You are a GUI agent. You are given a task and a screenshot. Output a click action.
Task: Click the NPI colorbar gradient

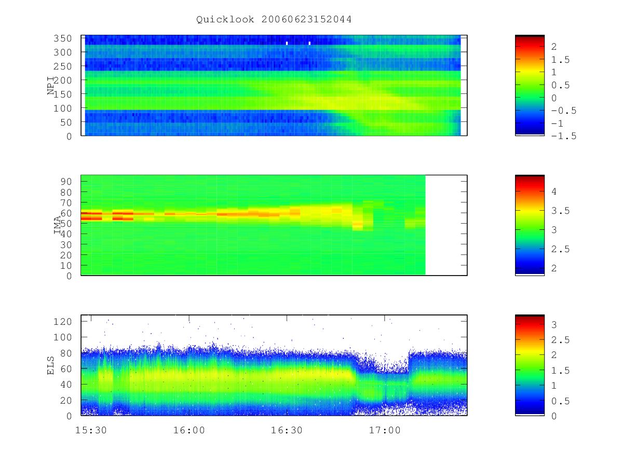[x=530, y=86]
